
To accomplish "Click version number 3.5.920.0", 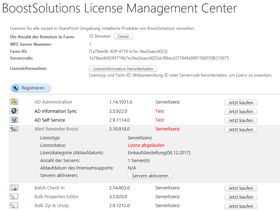I will click(118, 197).
